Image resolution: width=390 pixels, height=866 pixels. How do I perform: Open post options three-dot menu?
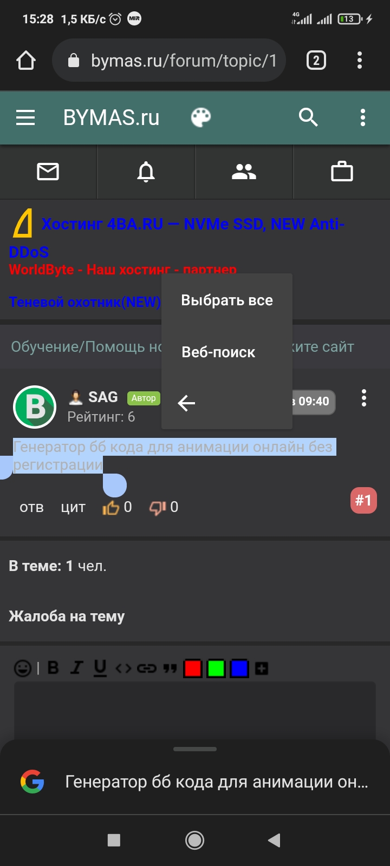coord(364,398)
